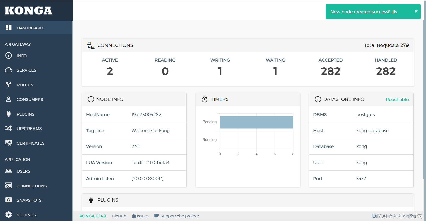Click the DBMS value postgres
The width and height of the screenshot is (426, 221).
(365, 114)
